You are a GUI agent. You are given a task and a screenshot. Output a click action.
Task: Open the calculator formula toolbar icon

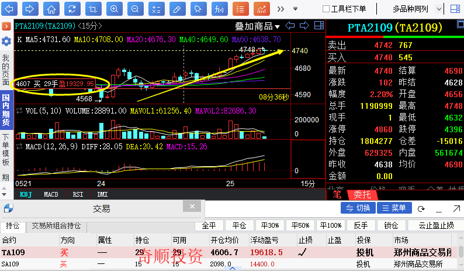click(156, 9)
